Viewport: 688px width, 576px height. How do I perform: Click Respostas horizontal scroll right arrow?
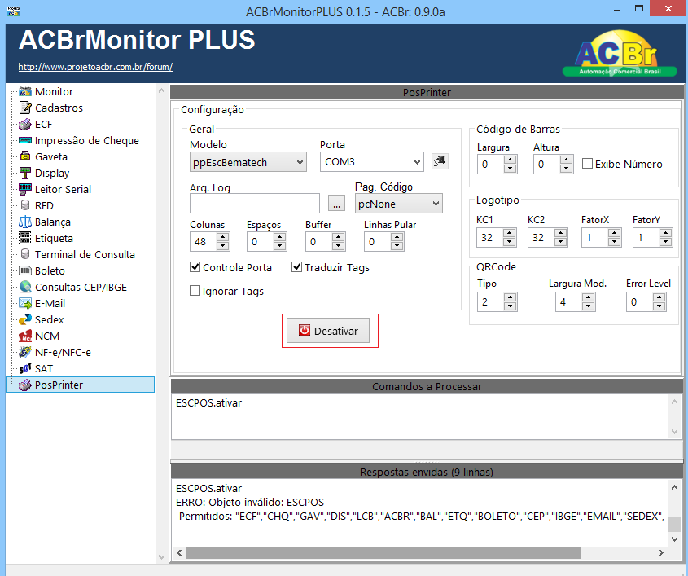661,552
